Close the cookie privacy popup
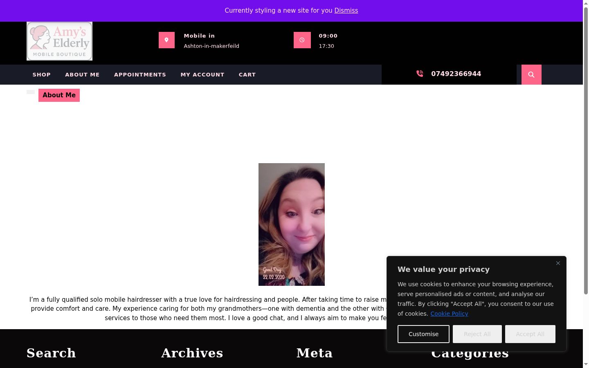Screen dimensions: 589x368 pyautogui.click(x=558, y=263)
